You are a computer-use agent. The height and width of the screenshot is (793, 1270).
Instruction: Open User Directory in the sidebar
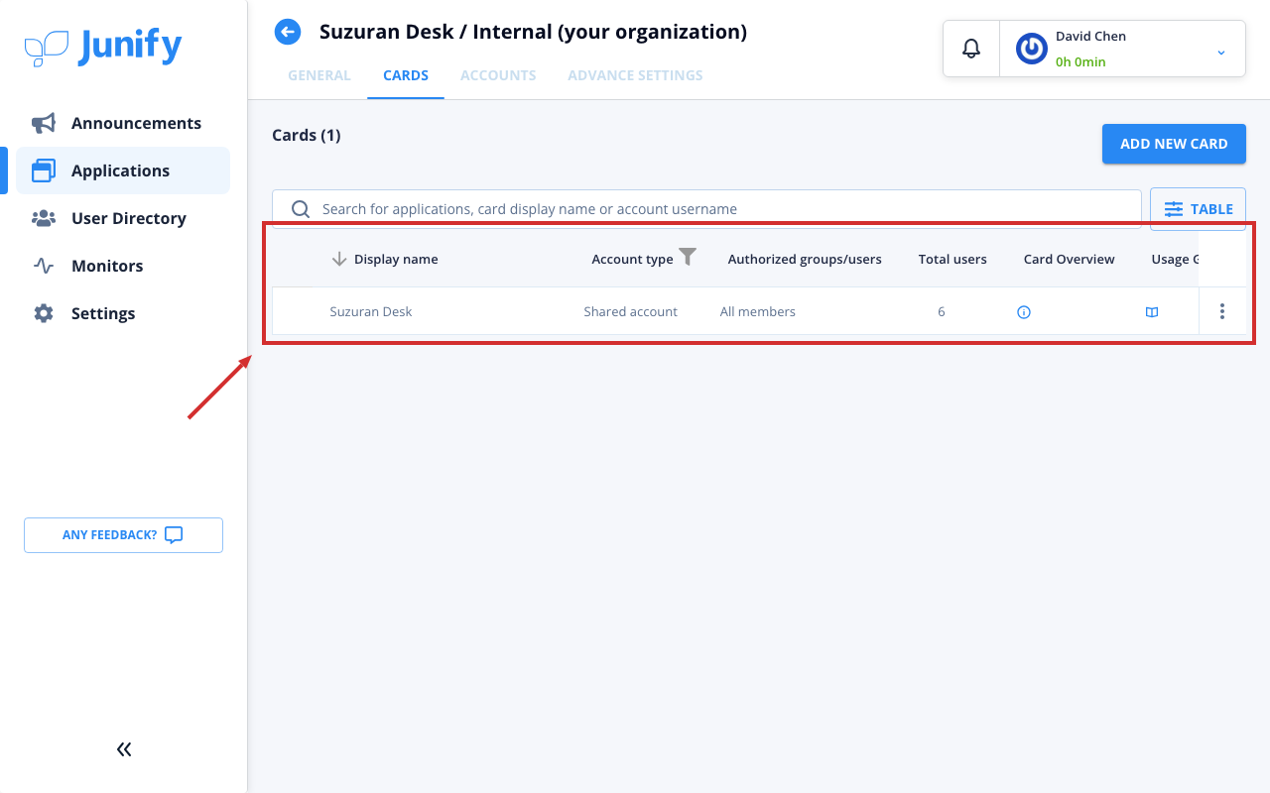[123, 218]
